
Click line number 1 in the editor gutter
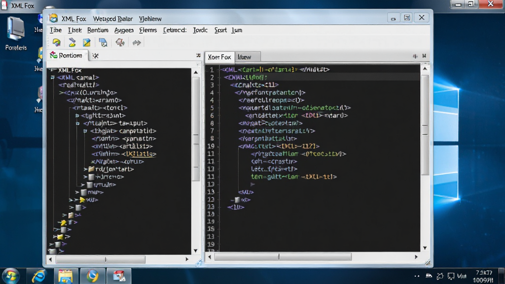(212, 70)
